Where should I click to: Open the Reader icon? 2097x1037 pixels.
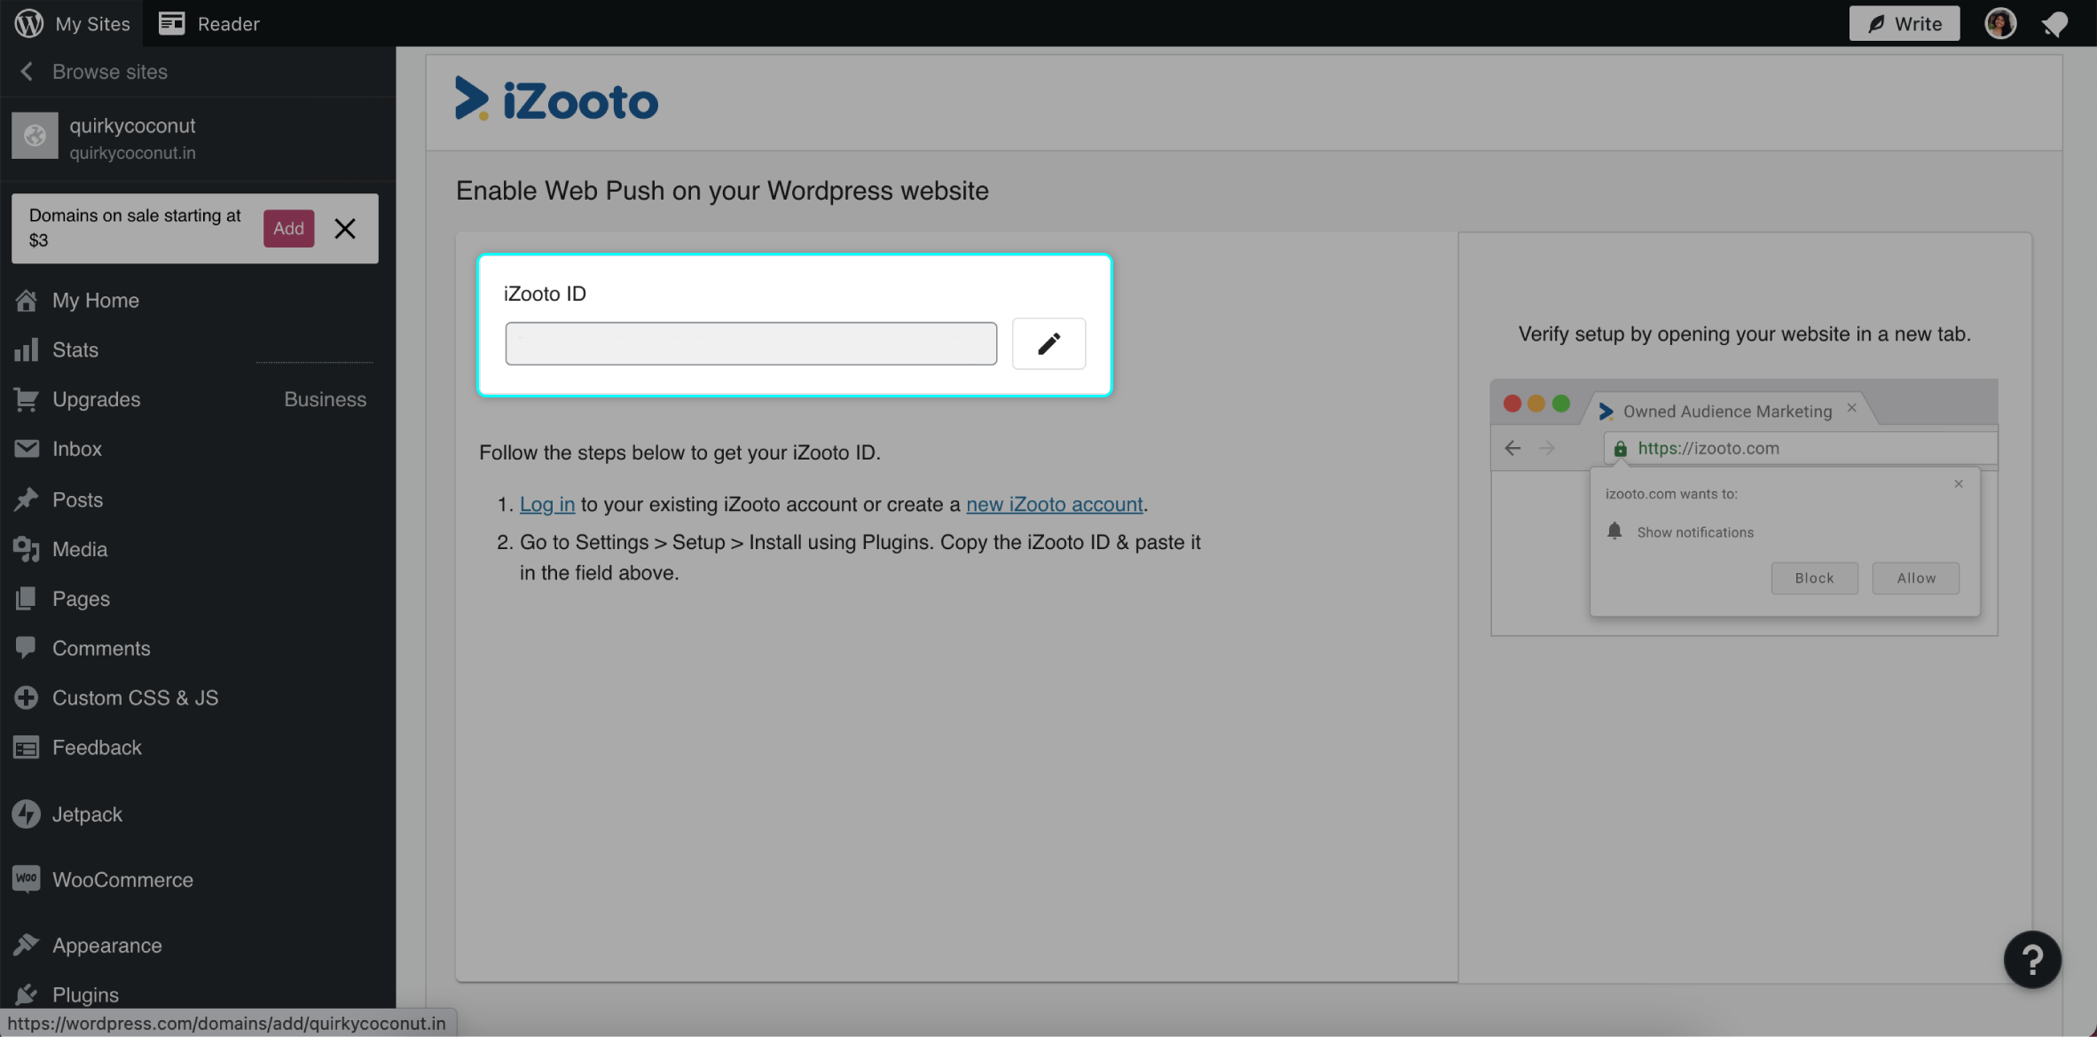[171, 23]
